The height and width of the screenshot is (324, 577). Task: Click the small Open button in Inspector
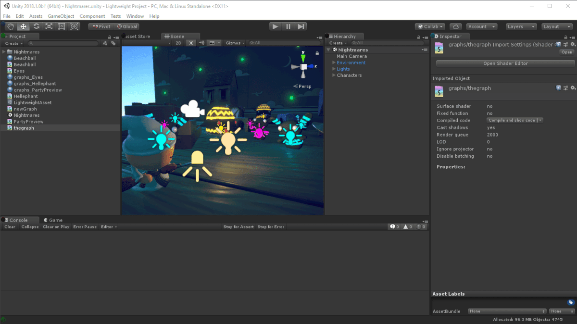tap(567, 52)
